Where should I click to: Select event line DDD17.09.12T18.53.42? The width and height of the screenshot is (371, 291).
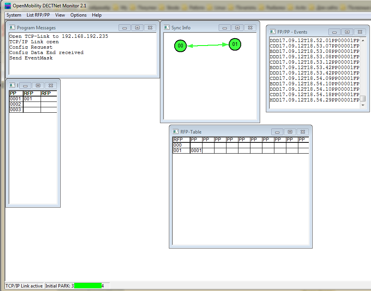[315, 73]
